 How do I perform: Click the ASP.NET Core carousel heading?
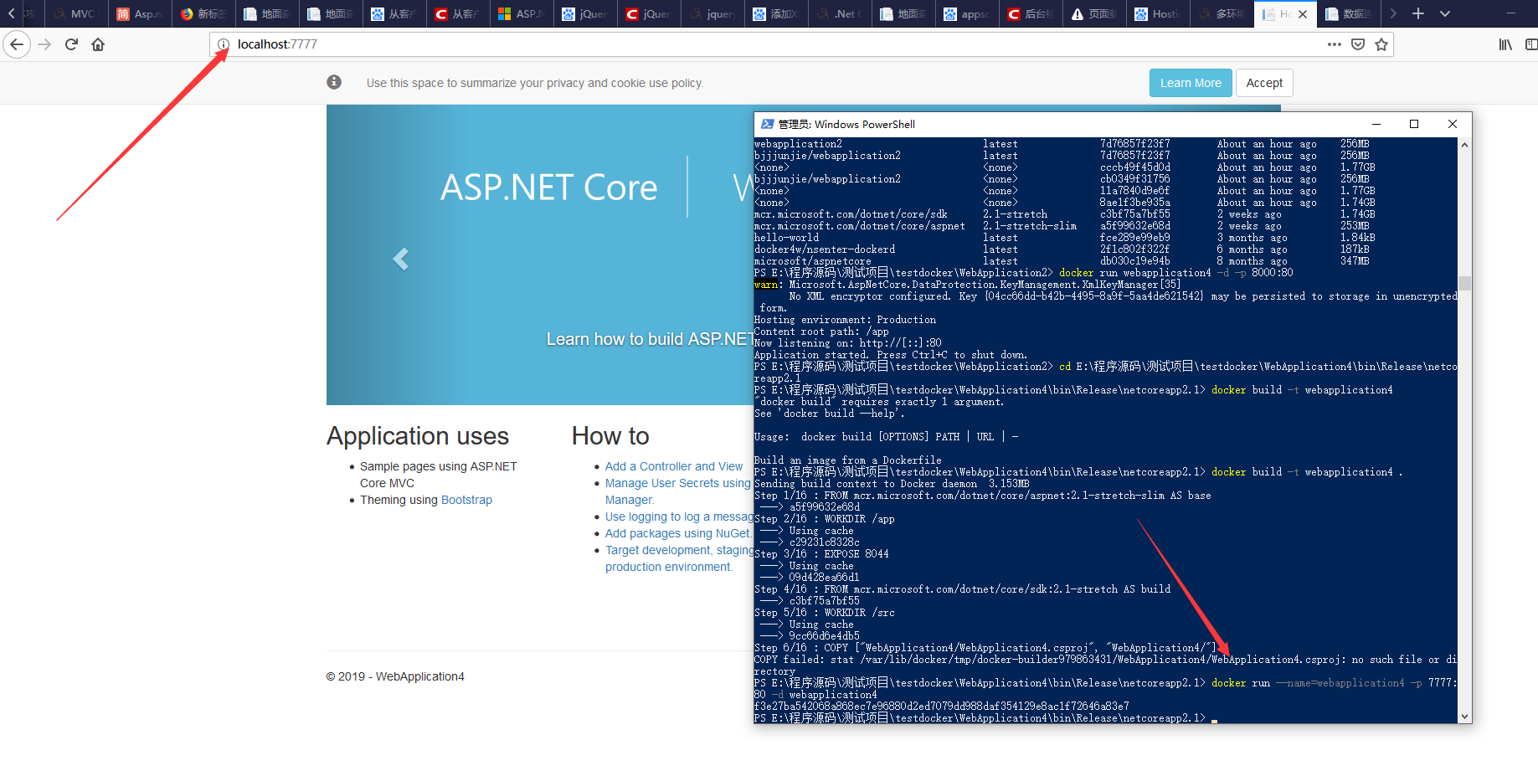(549, 188)
